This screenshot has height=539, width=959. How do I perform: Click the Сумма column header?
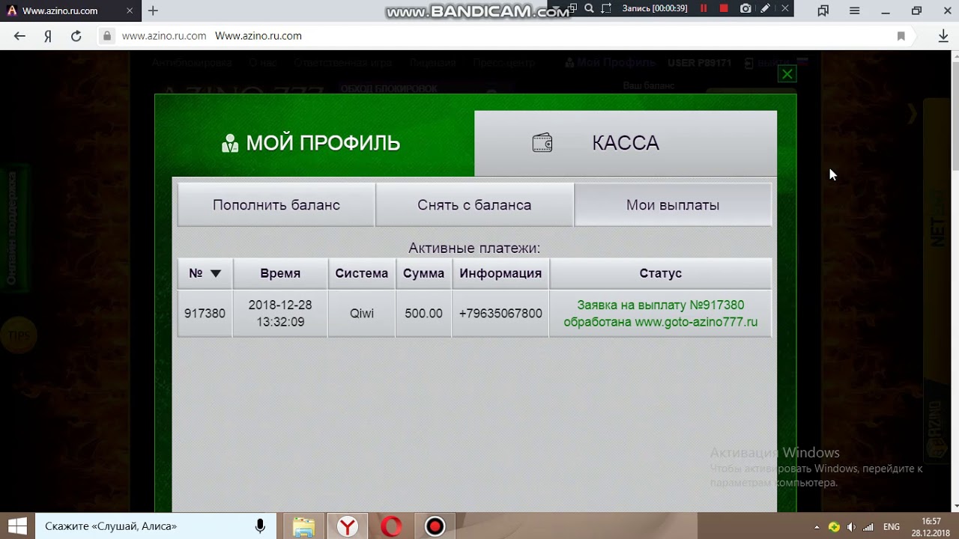423,273
